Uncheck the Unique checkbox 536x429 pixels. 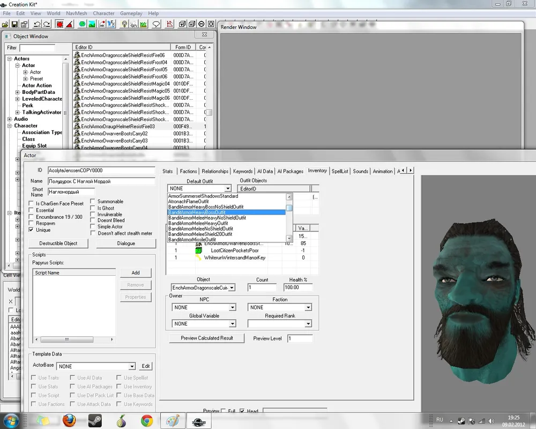(x=32, y=230)
